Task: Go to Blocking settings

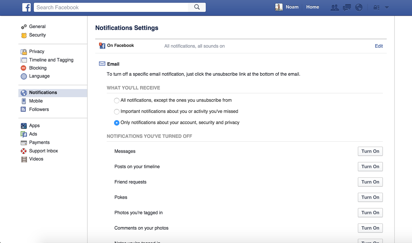Action: coord(38,68)
